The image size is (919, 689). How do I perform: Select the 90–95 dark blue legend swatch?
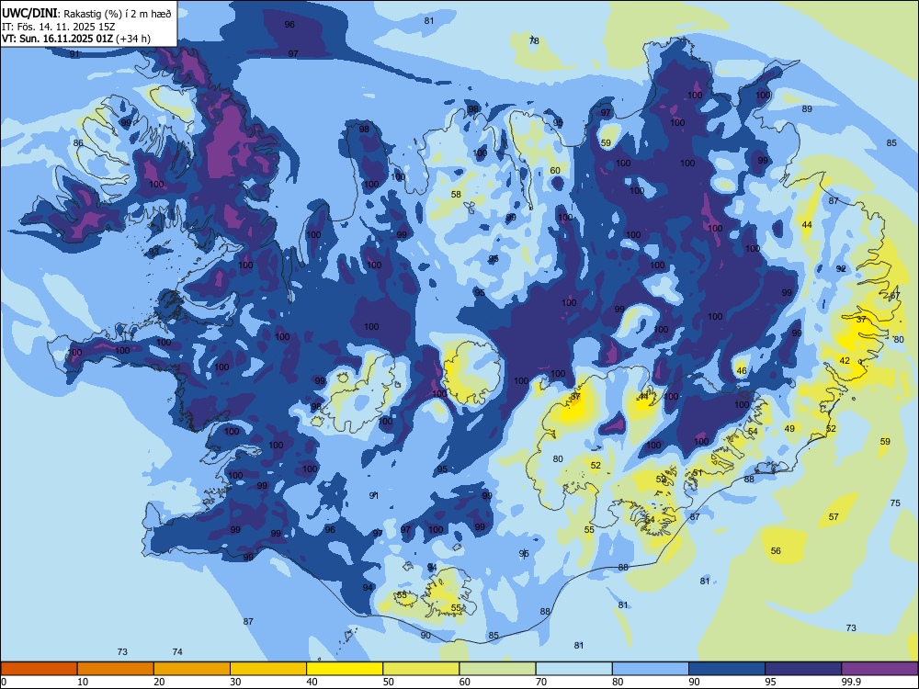click(x=727, y=669)
